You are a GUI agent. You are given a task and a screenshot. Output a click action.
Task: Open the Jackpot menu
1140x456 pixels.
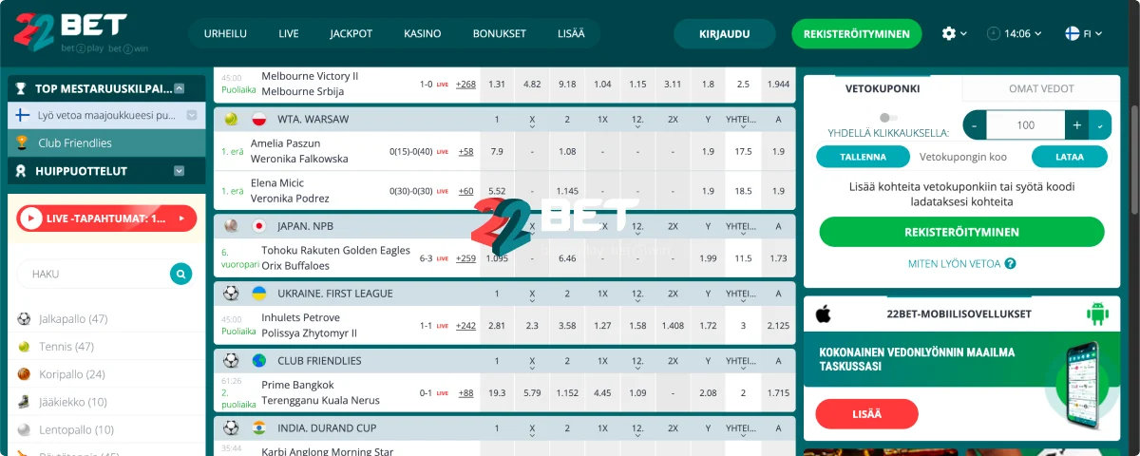pos(351,33)
